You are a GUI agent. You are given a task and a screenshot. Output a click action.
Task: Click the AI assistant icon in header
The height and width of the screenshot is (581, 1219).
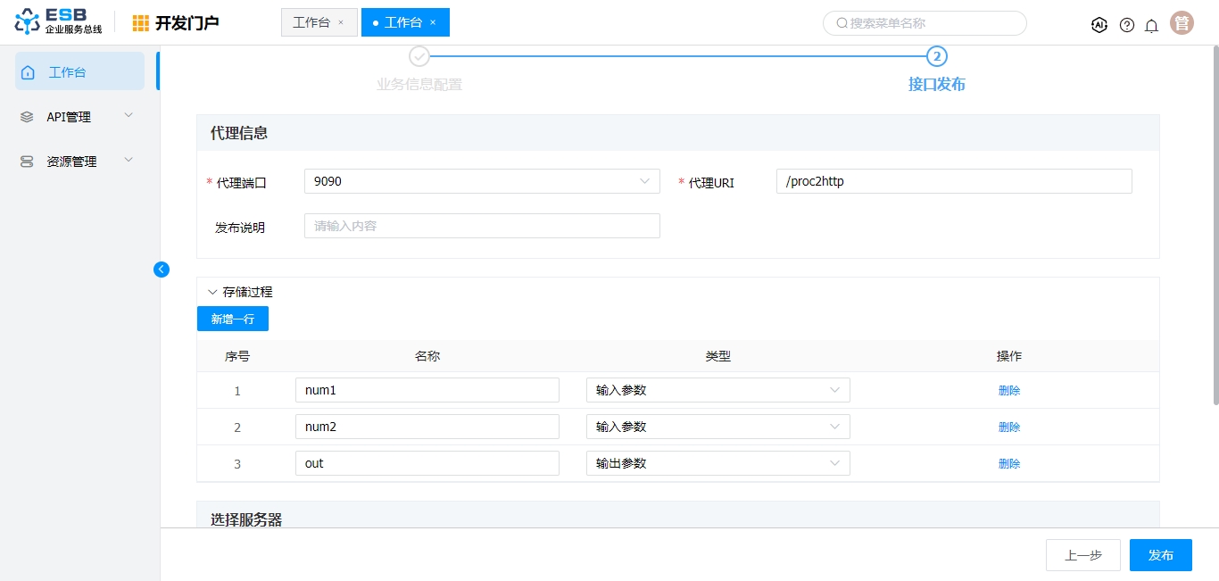[1099, 25]
